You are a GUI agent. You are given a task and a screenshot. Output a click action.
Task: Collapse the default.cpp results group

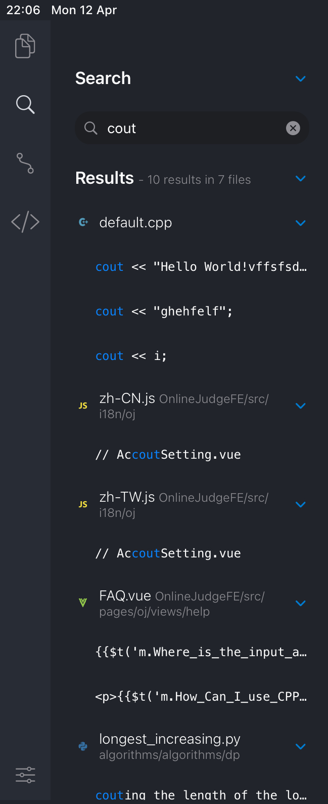tap(301, 223)
